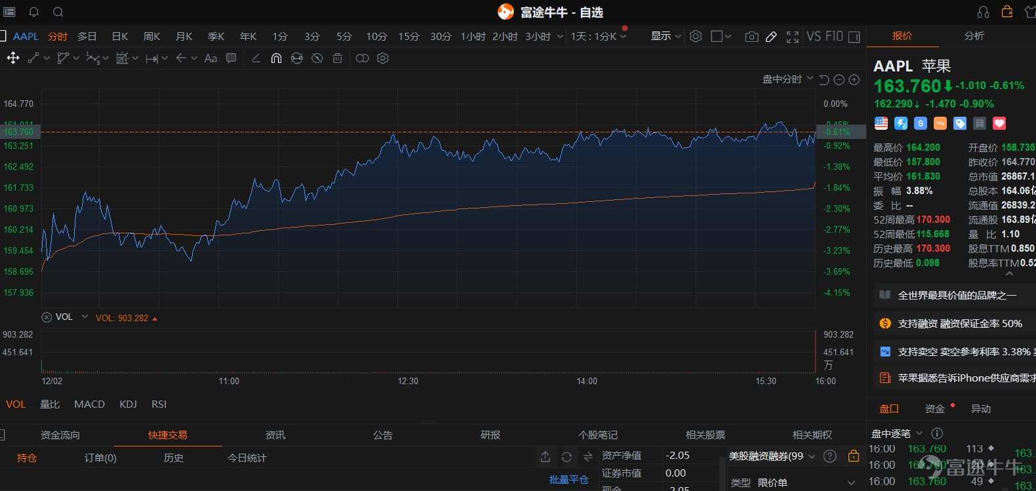Zoom out chart with minus circle
Viewport: 1036px width, 491px height.
coord(839,80)
